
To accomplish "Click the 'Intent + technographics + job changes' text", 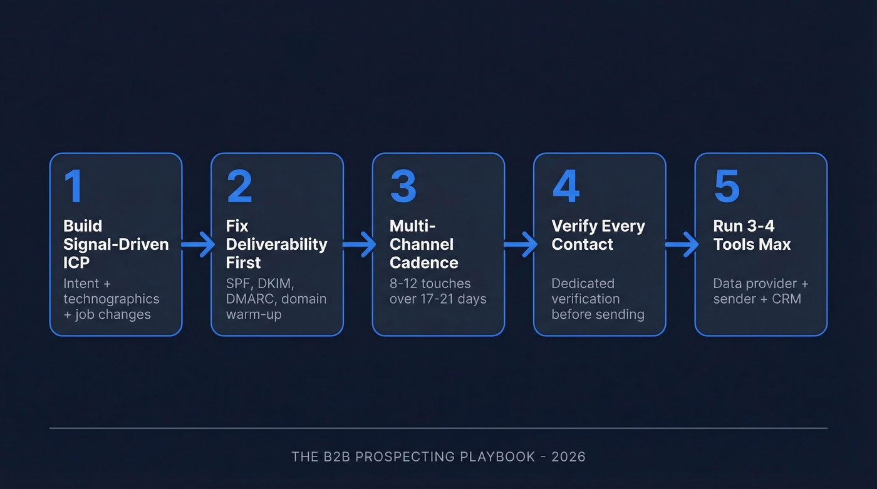I will [x=110, y=299].
